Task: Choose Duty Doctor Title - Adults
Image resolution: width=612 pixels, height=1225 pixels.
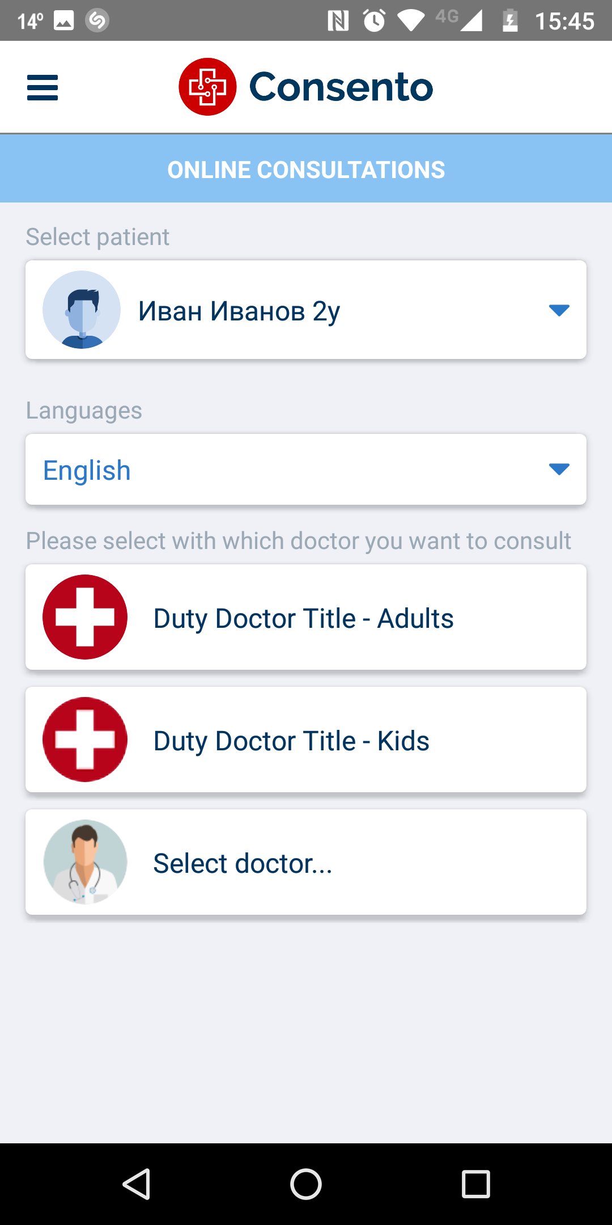Action: (304, 618)
